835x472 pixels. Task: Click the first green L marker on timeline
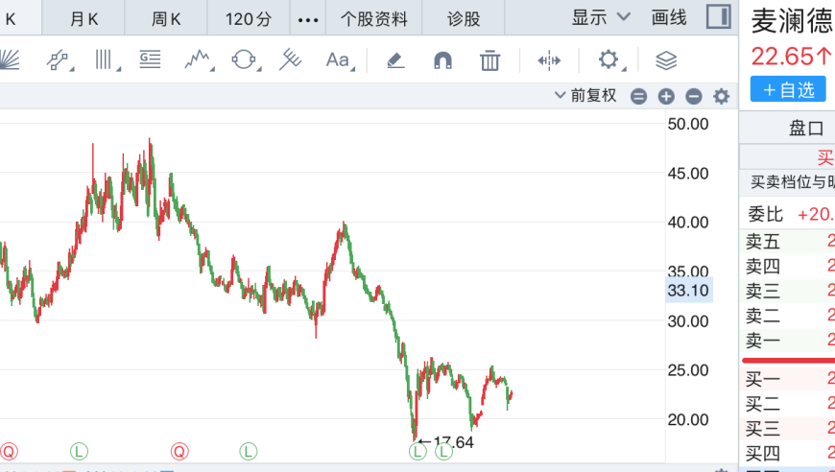pyautogui.click(x=79, y=452)
